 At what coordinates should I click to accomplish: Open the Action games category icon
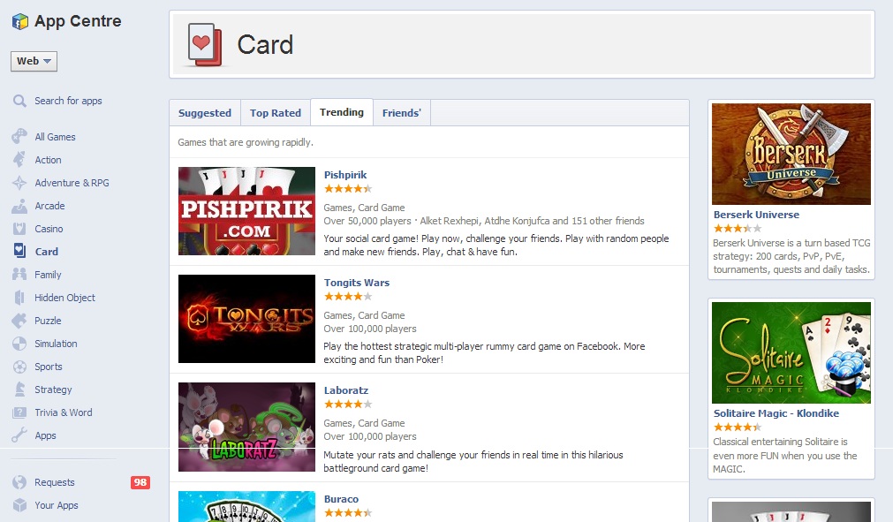19,160
